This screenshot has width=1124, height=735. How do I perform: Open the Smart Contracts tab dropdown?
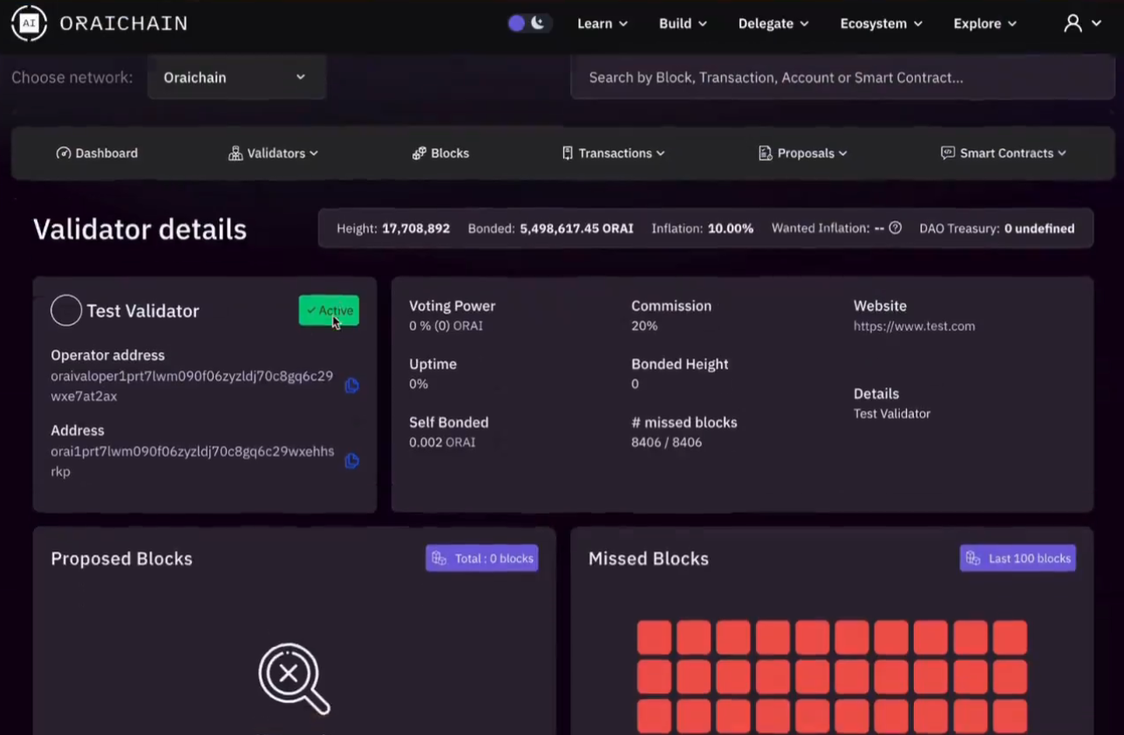pos(1004,153)
